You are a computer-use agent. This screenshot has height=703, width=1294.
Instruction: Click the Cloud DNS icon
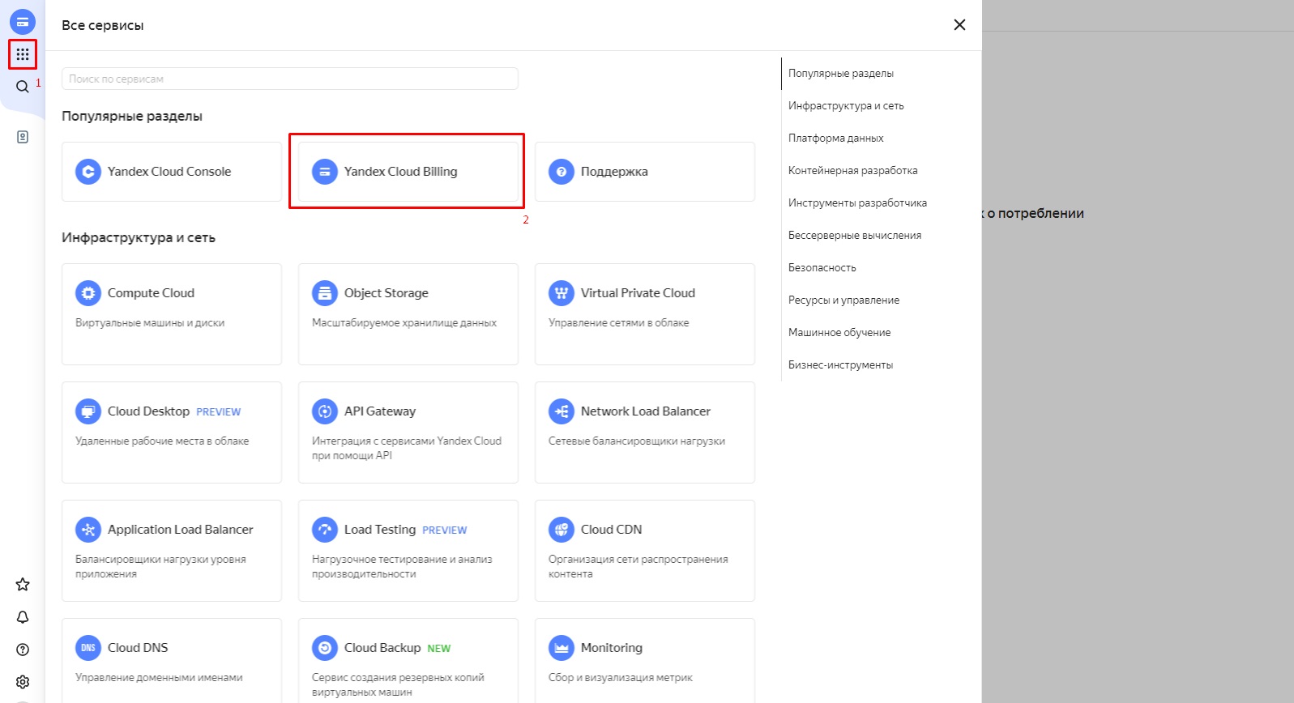88,648
